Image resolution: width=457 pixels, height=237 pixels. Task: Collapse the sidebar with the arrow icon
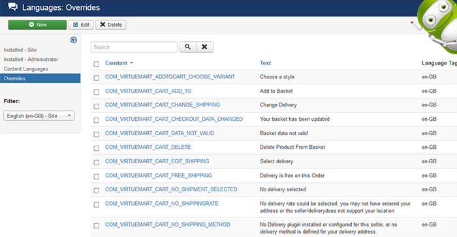(74, 40)
